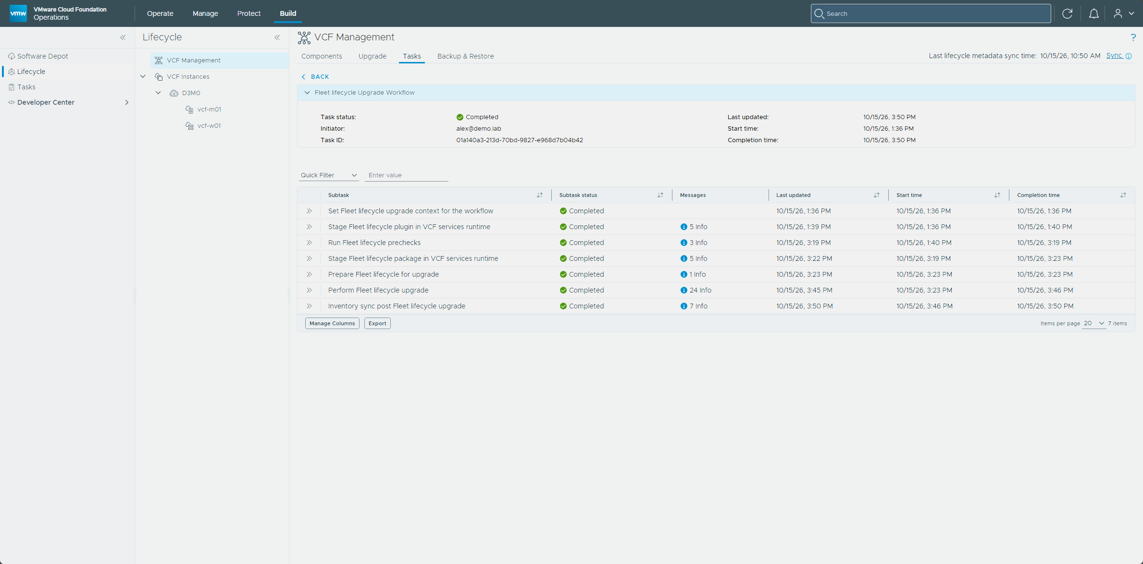Click the Search field

tap(931, 13)
